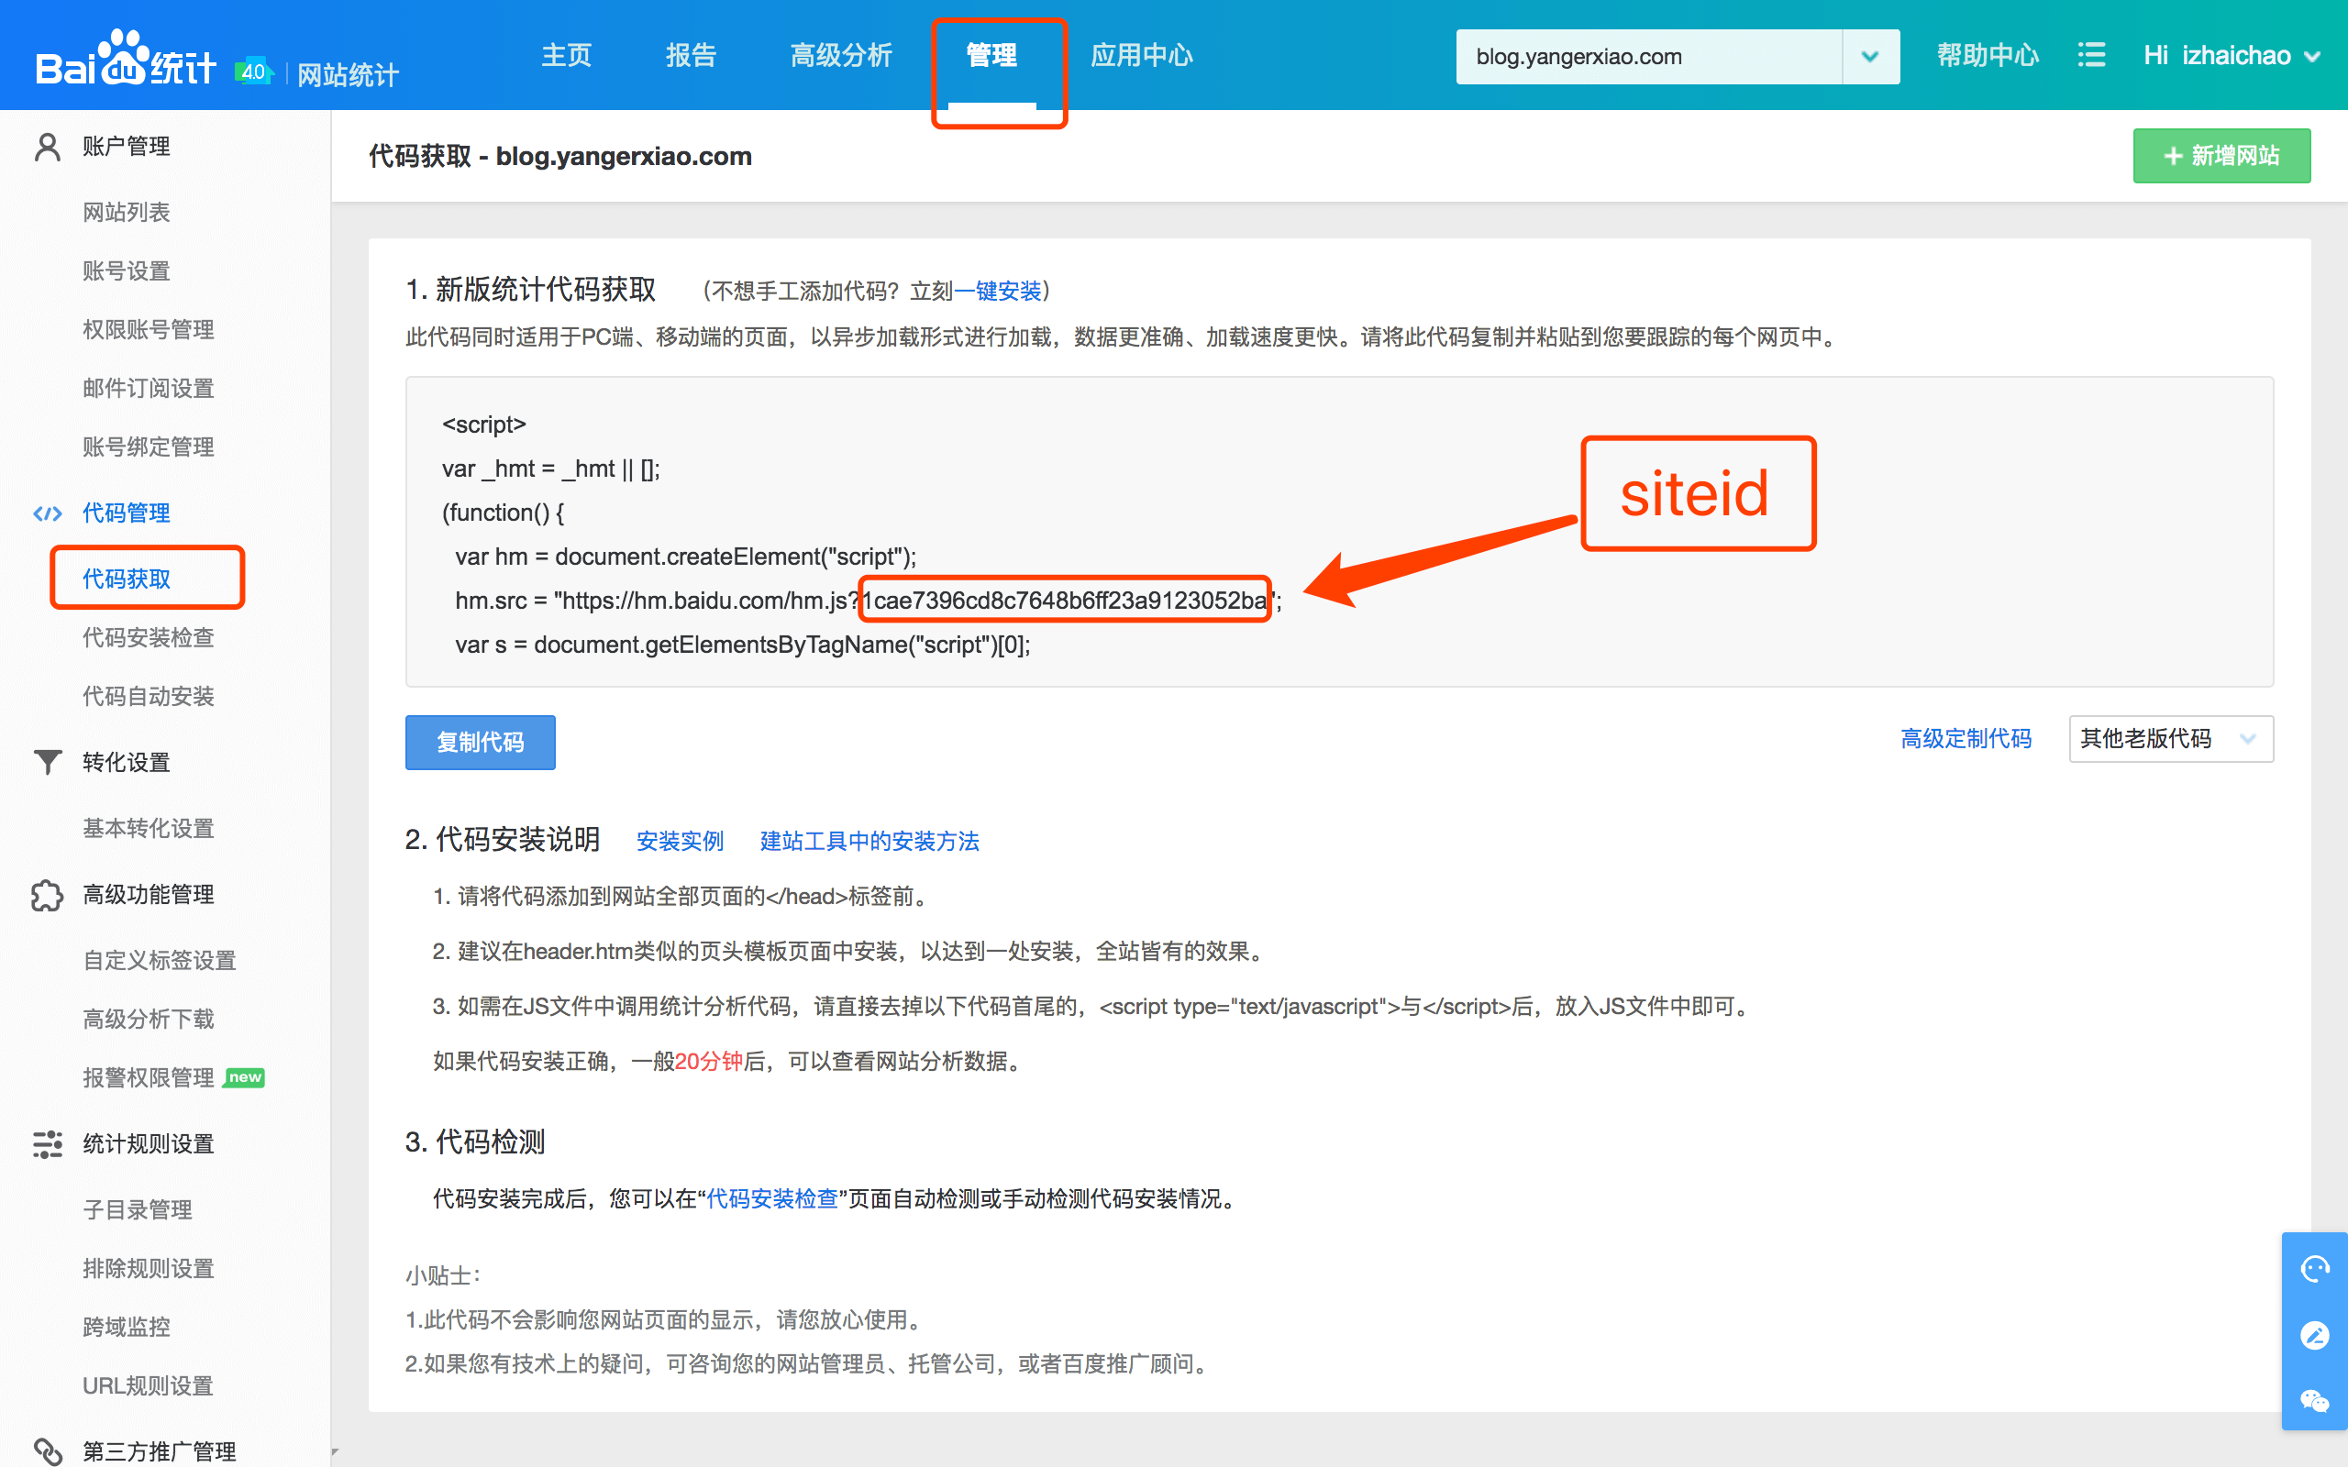2348x1467 pixels.
Task: Click the account management person icon
Action: [x=47, y=147]
